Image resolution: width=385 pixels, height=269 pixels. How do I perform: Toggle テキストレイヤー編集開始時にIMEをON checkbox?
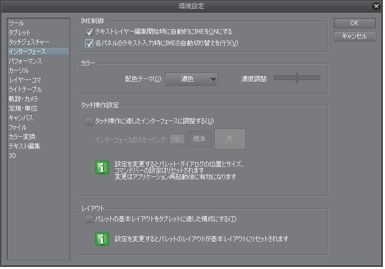point(89,32)
